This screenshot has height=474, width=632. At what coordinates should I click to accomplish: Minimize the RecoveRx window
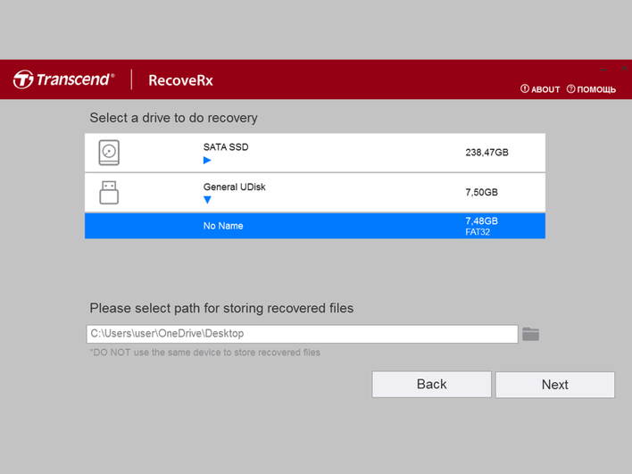click(603, 70)
